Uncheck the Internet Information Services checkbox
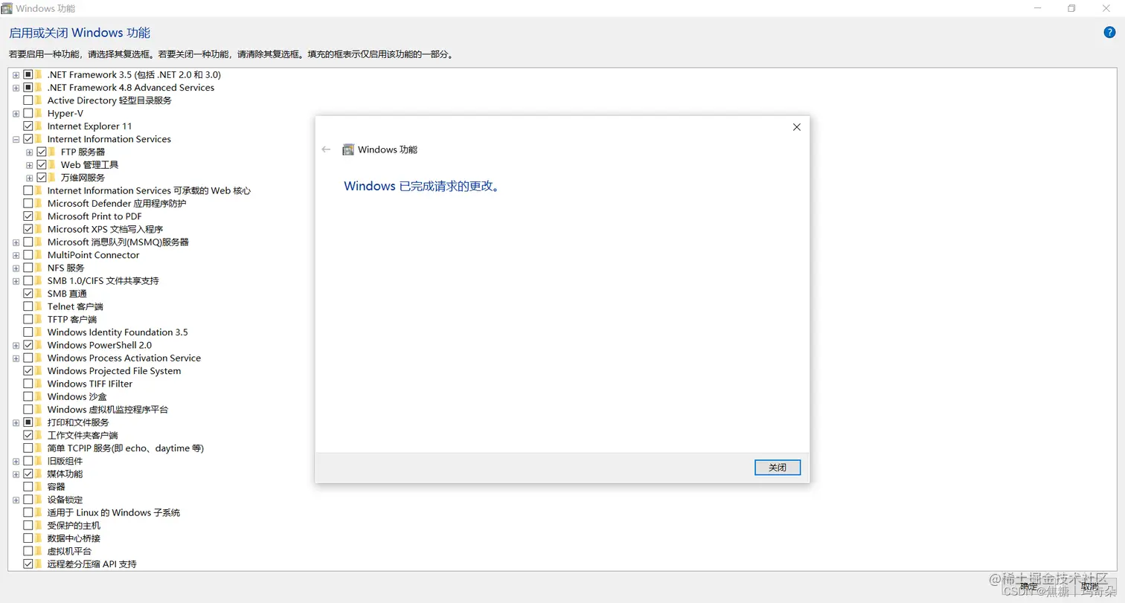The image size is (1125, 603). (28, 139)
